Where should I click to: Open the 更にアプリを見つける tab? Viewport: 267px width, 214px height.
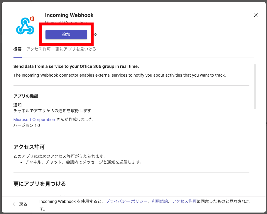(x=76, y=49)
